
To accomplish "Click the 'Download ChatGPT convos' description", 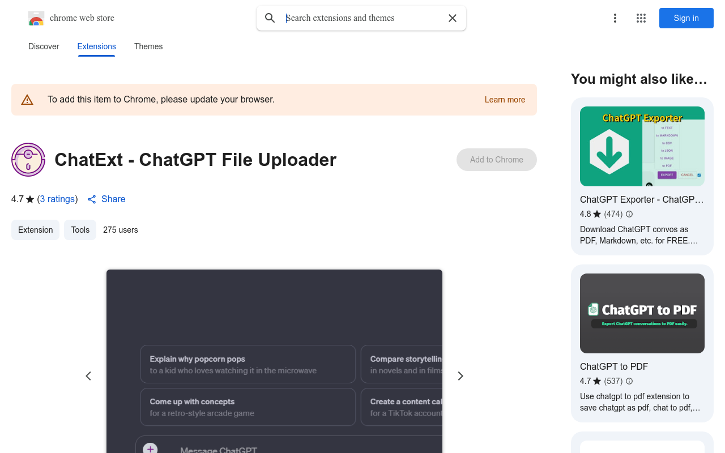I will (x=639, y=235).
